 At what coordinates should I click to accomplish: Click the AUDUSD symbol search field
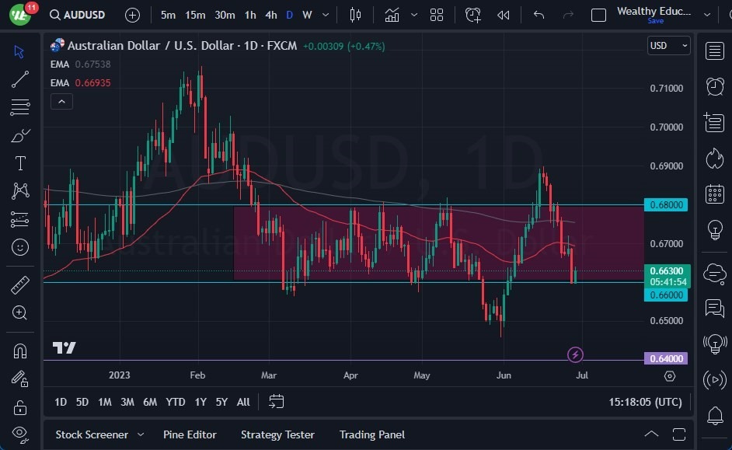coord(78,15)
